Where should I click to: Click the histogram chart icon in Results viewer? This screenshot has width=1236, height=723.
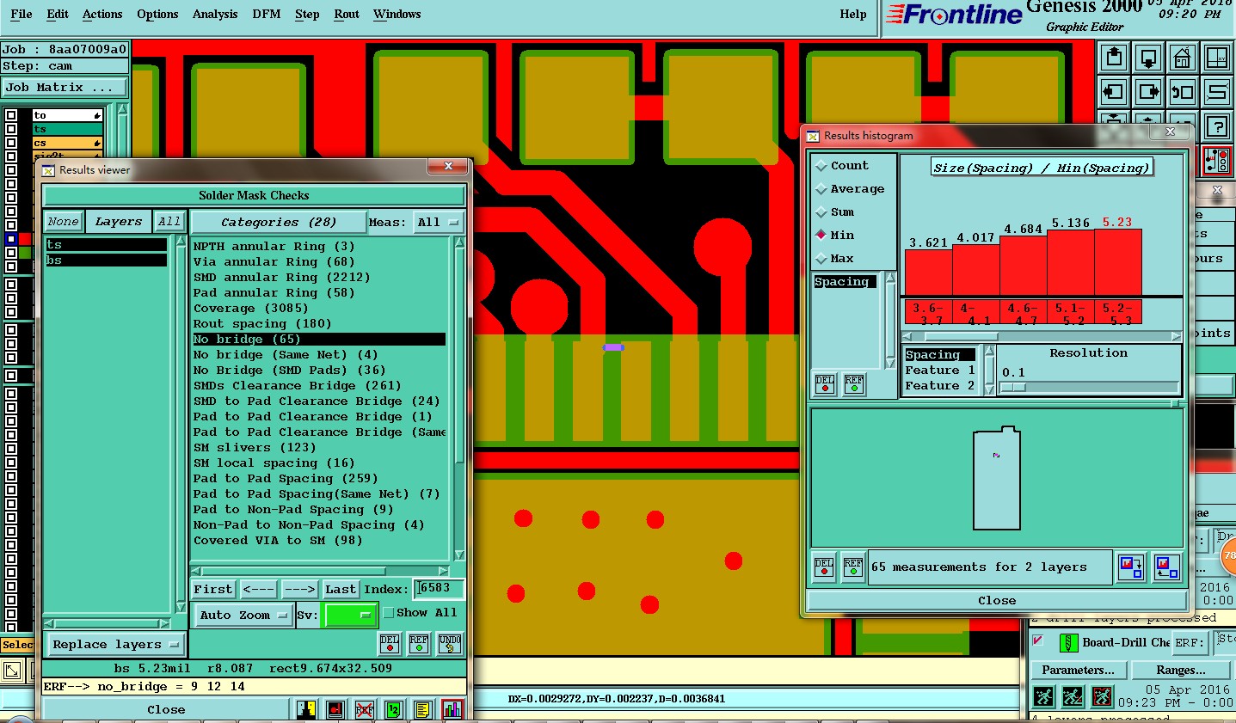click(452, 710)
